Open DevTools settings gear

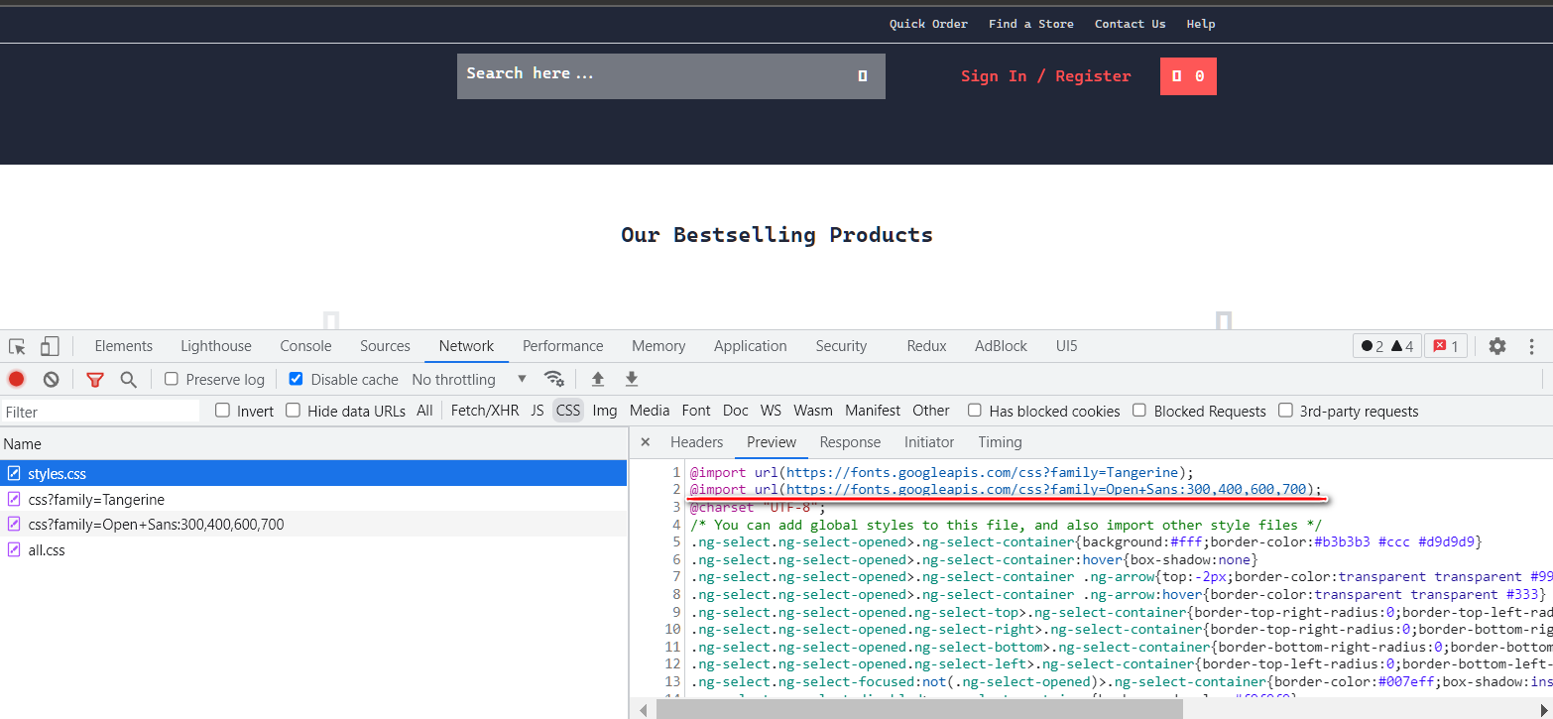(1497, 345)
